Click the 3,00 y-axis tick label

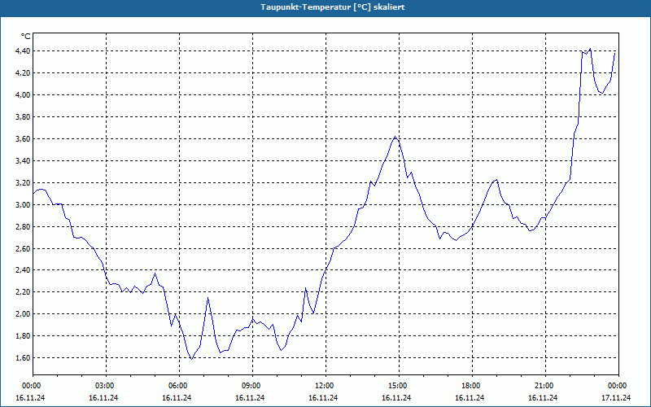pyautogui.click(x=23, y=205)
